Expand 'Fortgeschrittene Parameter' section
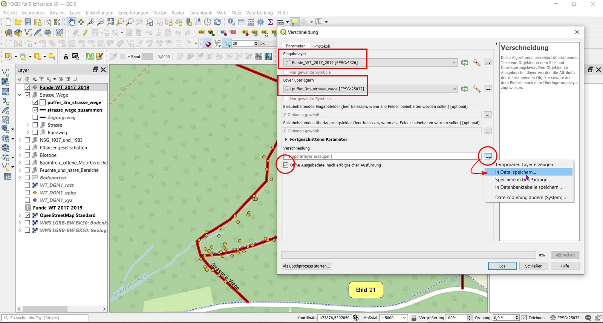The image size is (603, 323). [286, 139]
